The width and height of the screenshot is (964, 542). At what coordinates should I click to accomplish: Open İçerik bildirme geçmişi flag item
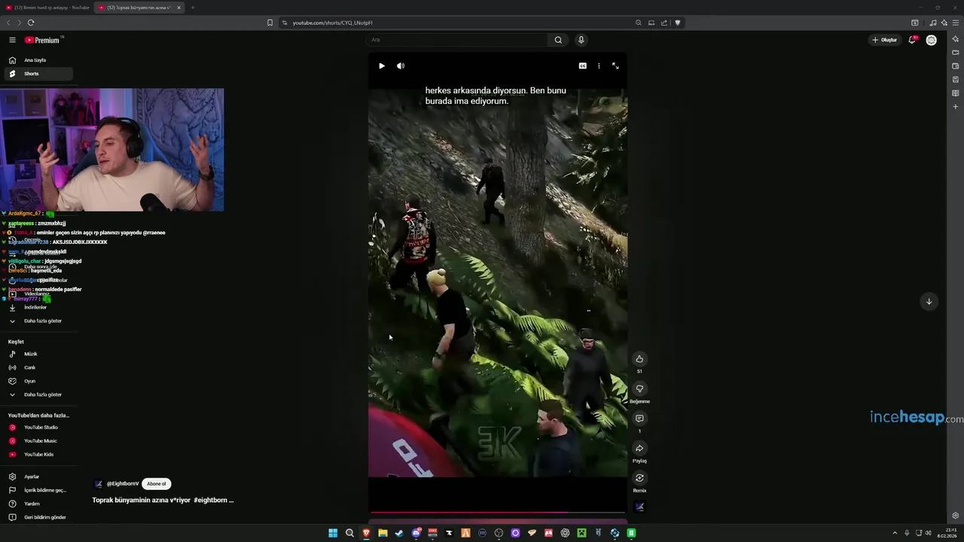(38, 490)
